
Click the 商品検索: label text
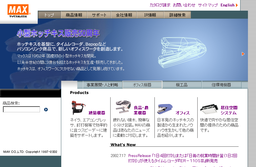11,103
